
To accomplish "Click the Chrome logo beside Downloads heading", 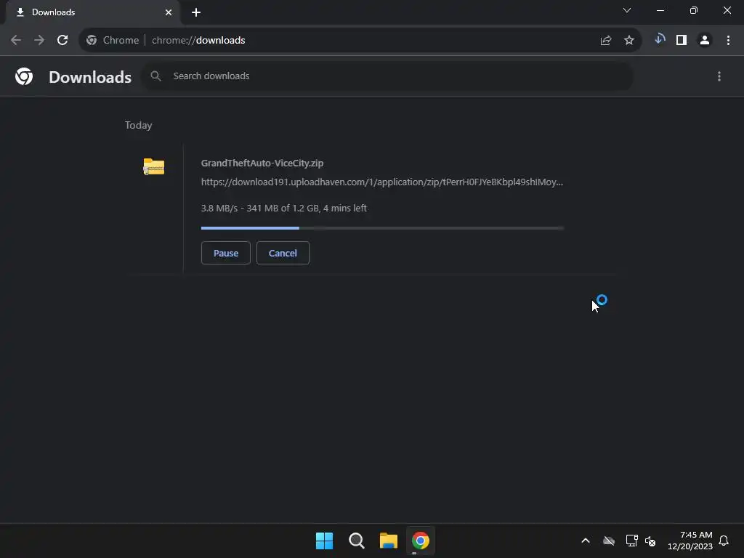I will point(24,76).
